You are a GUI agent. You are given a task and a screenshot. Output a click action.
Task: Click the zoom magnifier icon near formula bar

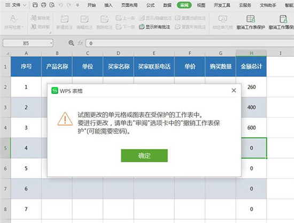(x=71, y=43)
